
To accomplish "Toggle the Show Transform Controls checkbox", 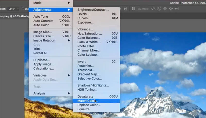I will pyautogui.click(x=23, y=9).
